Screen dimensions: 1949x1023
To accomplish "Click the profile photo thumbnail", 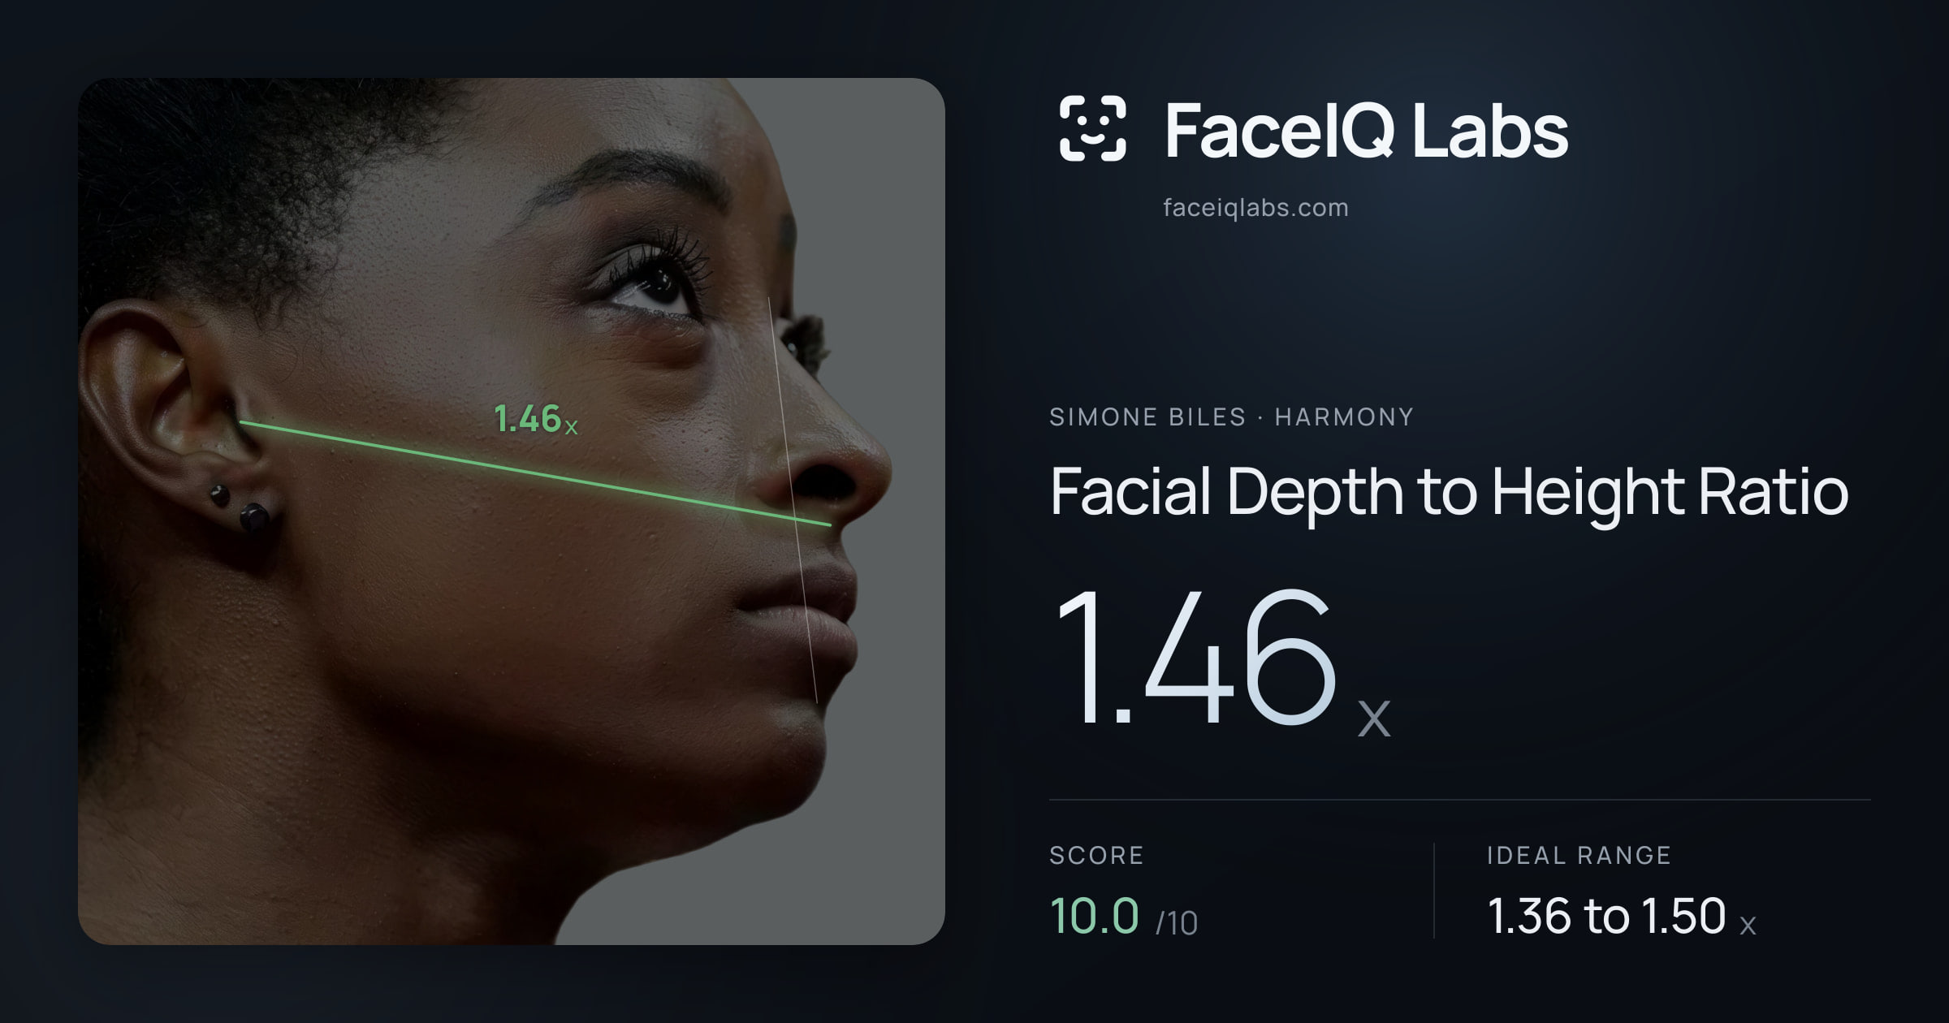I will pos(512,511).
